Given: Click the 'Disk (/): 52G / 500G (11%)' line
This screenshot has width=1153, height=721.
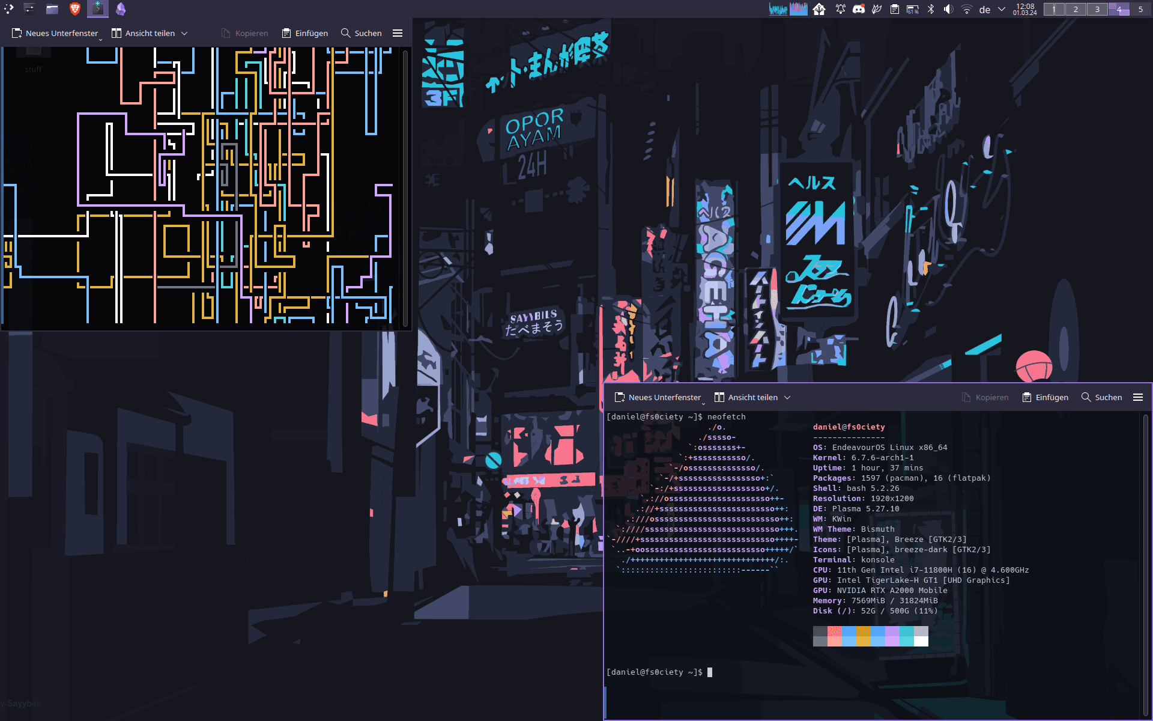Looking at the screenshot, I should pos(875,611).
